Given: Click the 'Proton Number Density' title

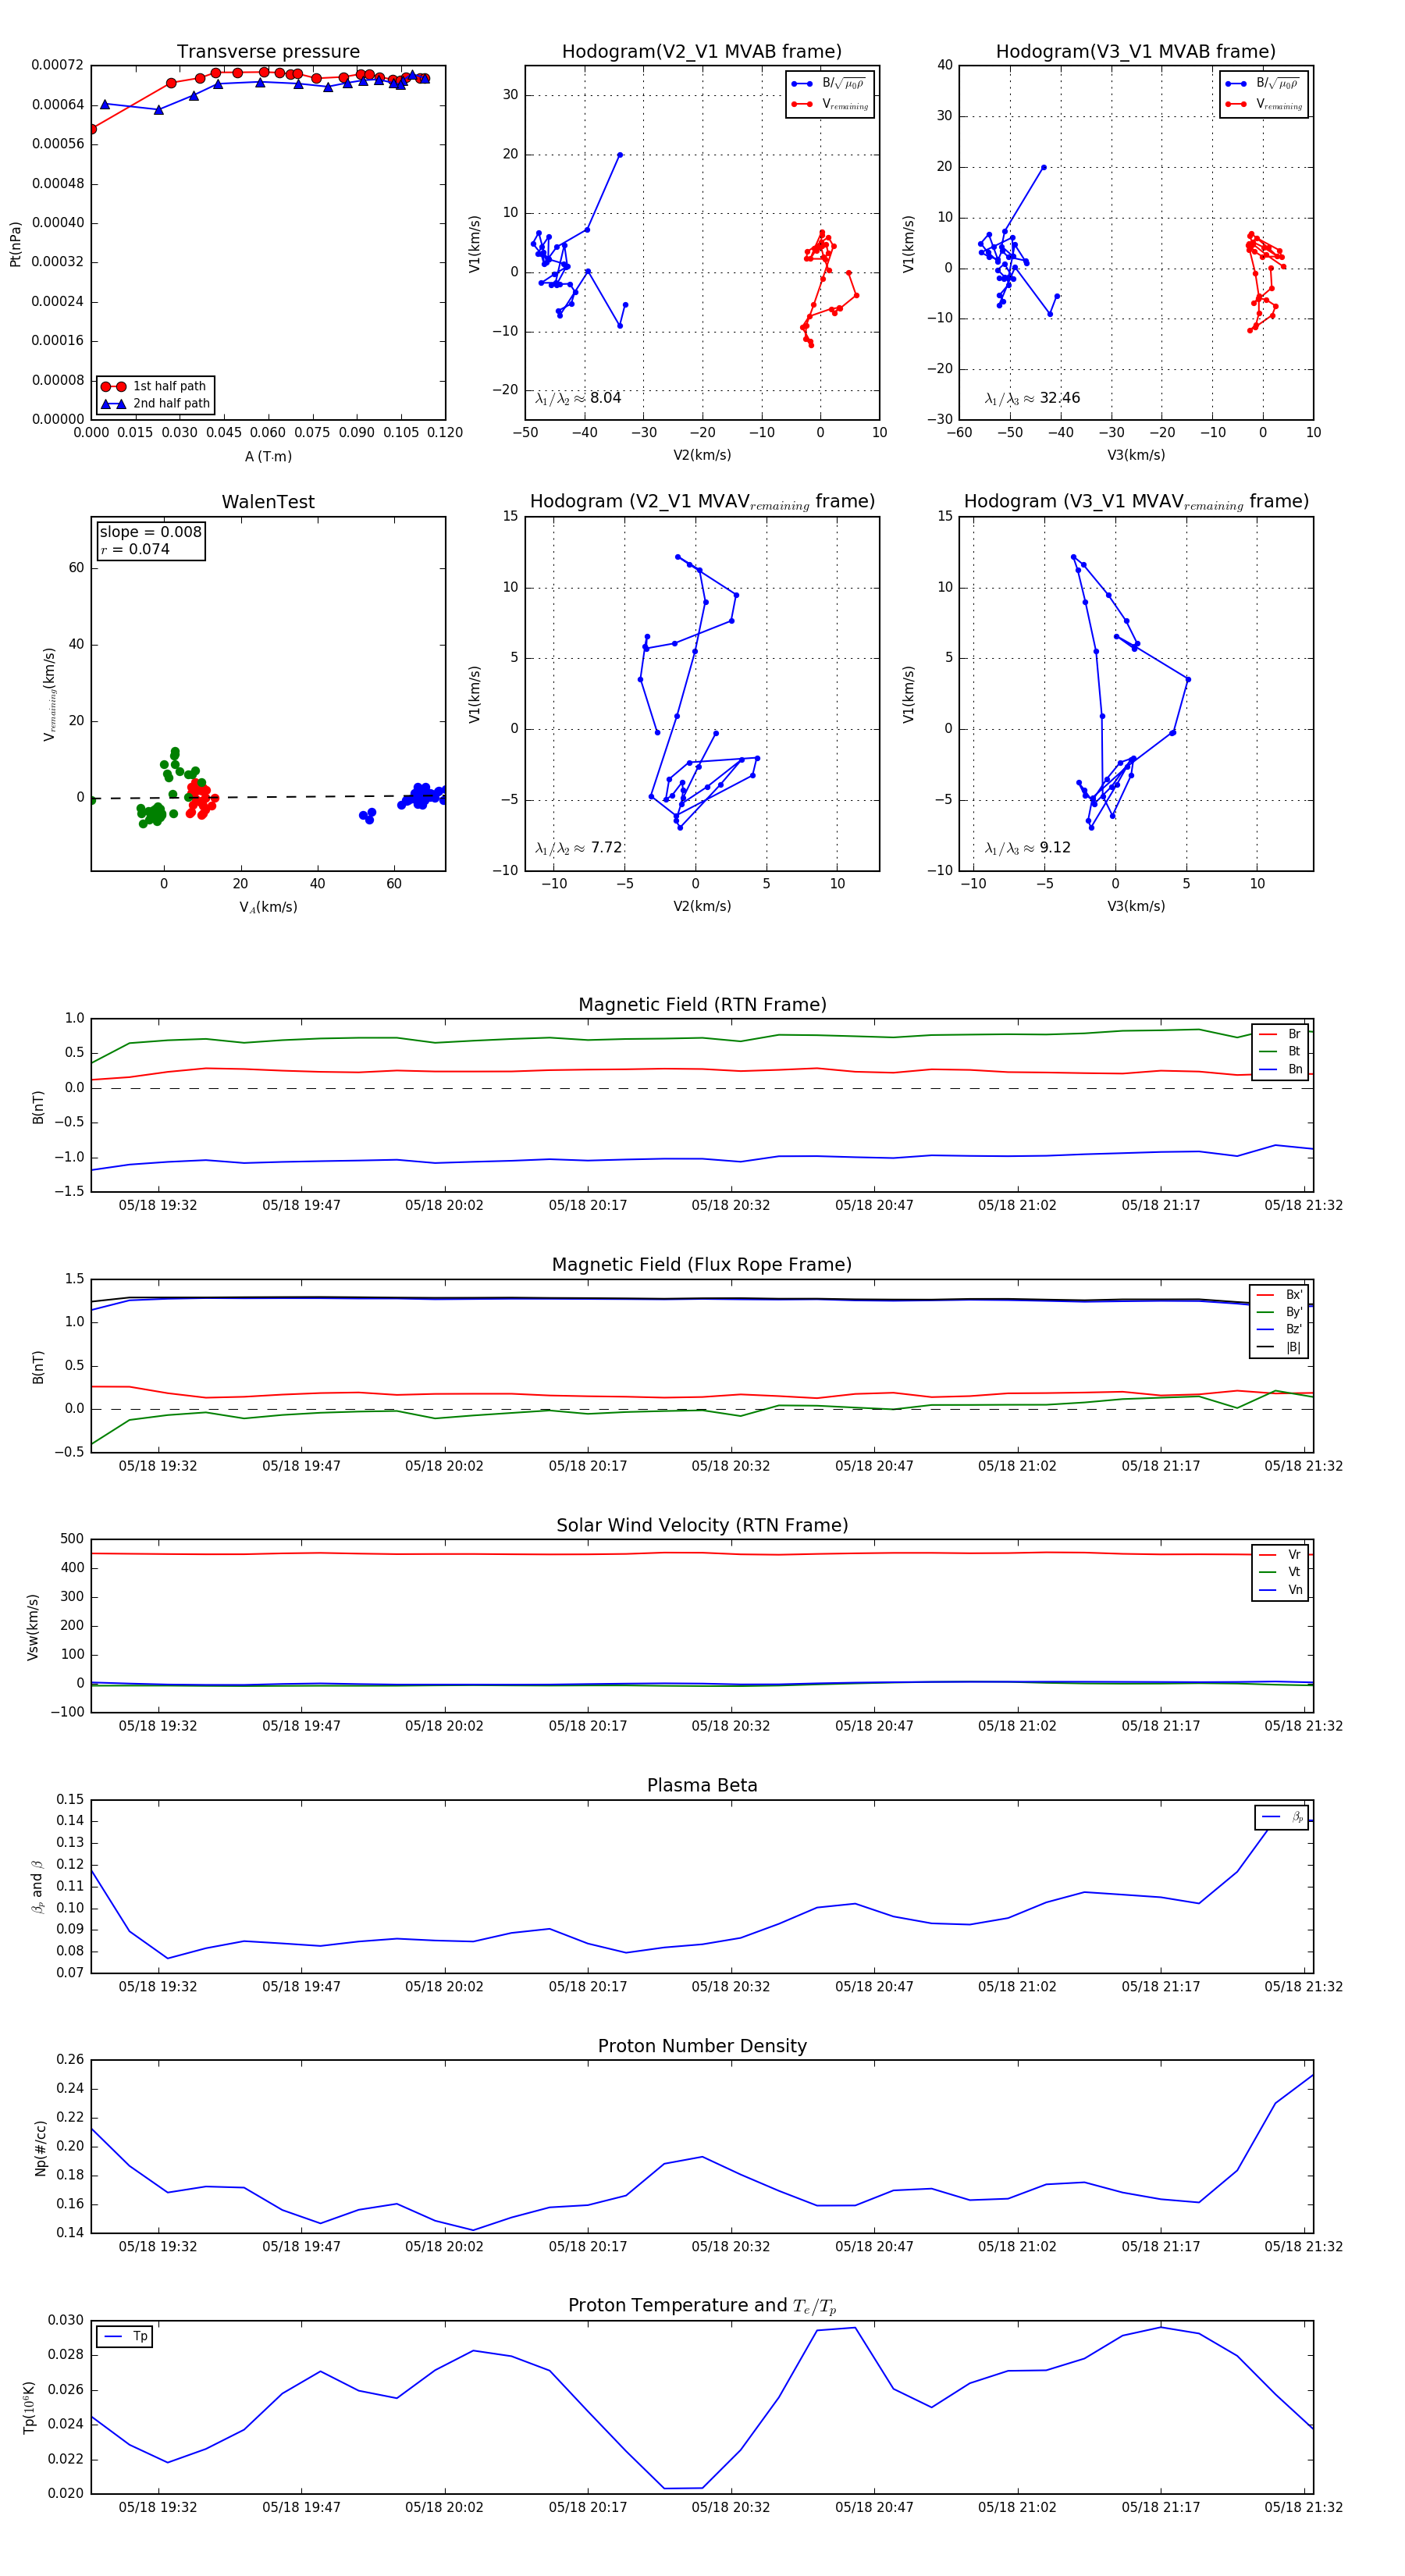Looking at the screenshot, I should click(702, 2046).
